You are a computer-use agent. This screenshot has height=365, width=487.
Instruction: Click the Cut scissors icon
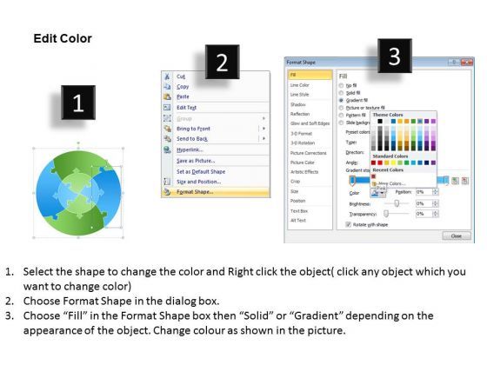click(167, 76)
